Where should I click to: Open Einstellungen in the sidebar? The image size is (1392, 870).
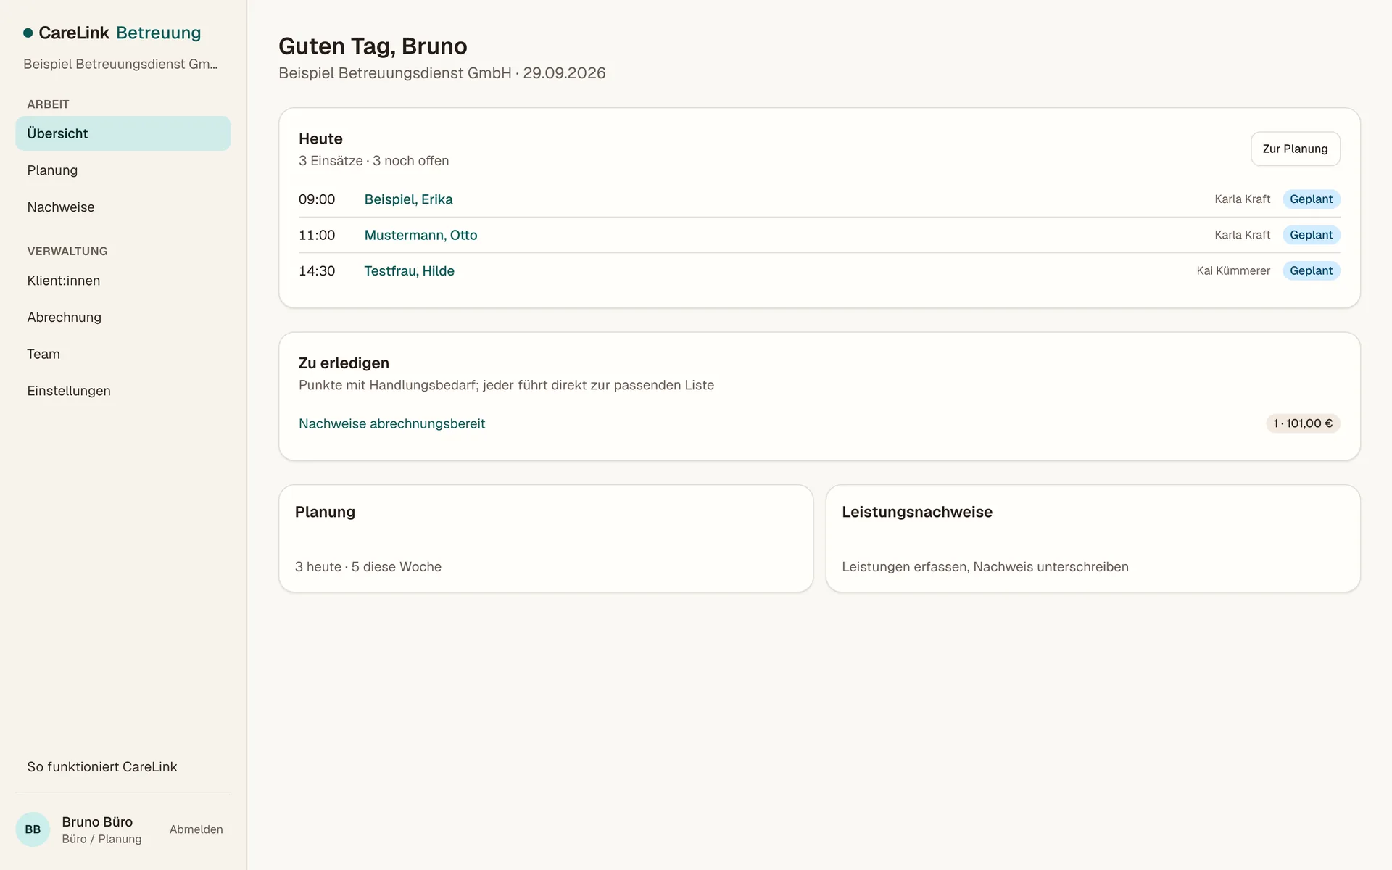123,391
